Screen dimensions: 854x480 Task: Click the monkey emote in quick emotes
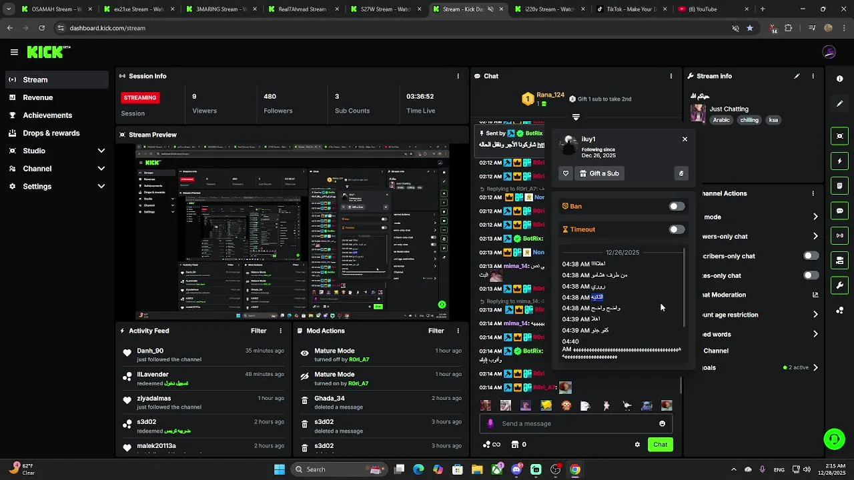click(x=566, y=405)
